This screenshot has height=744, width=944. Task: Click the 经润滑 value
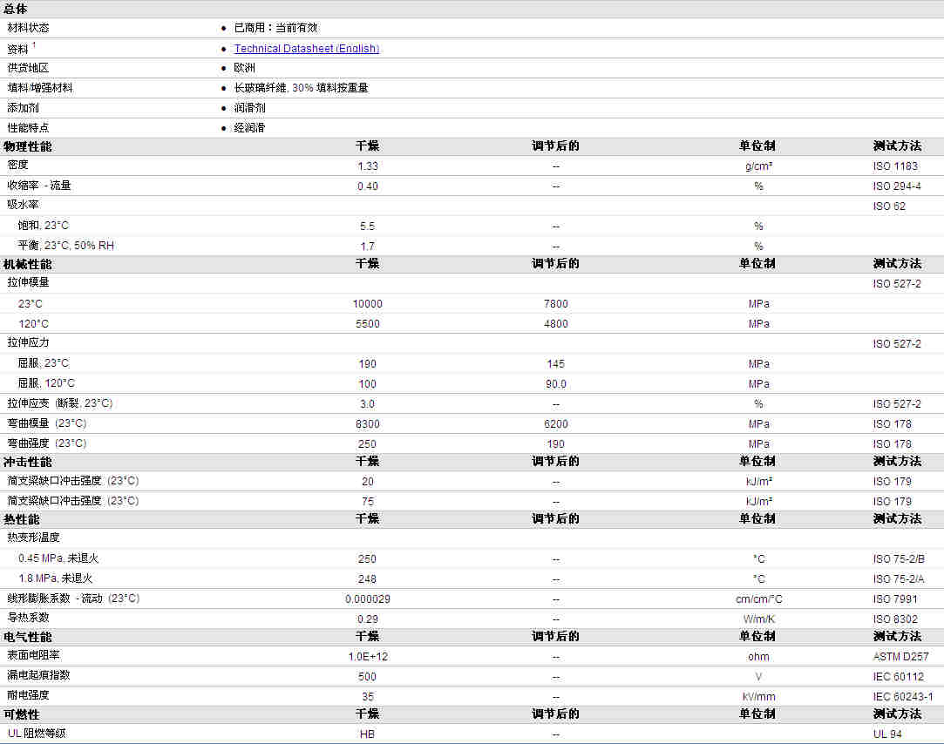coord(250,127)
